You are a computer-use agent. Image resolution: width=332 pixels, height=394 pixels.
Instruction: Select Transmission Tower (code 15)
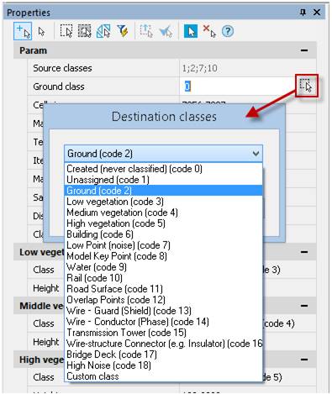163,333
